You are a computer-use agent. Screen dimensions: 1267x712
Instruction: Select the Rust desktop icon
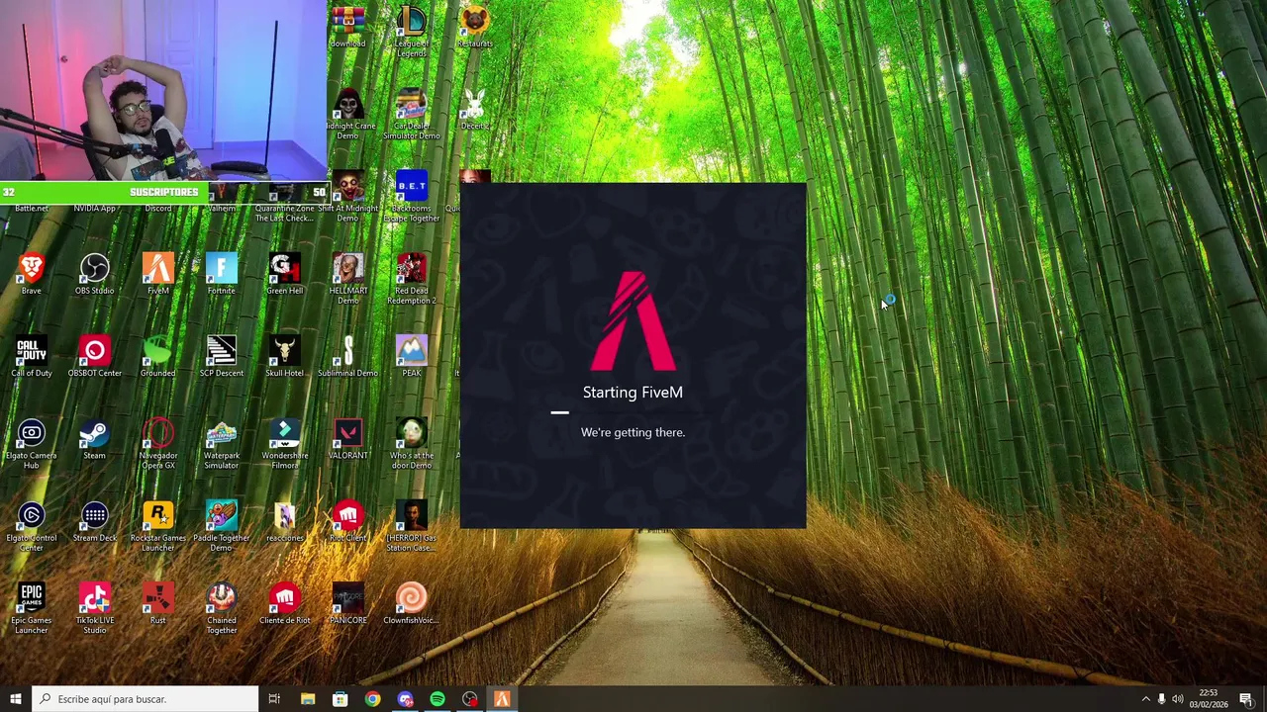click(x=158, y=603)
